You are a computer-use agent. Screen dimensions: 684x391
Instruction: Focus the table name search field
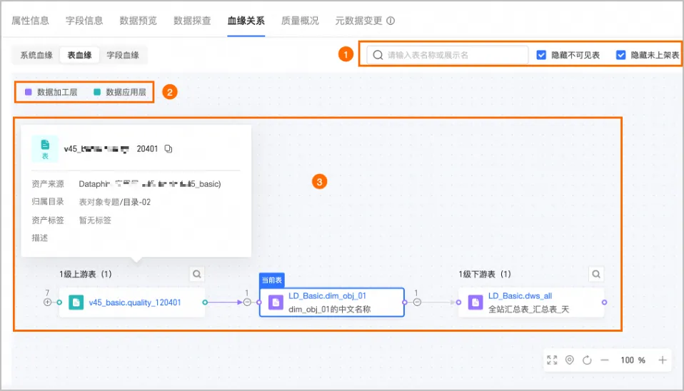point(447,55)
